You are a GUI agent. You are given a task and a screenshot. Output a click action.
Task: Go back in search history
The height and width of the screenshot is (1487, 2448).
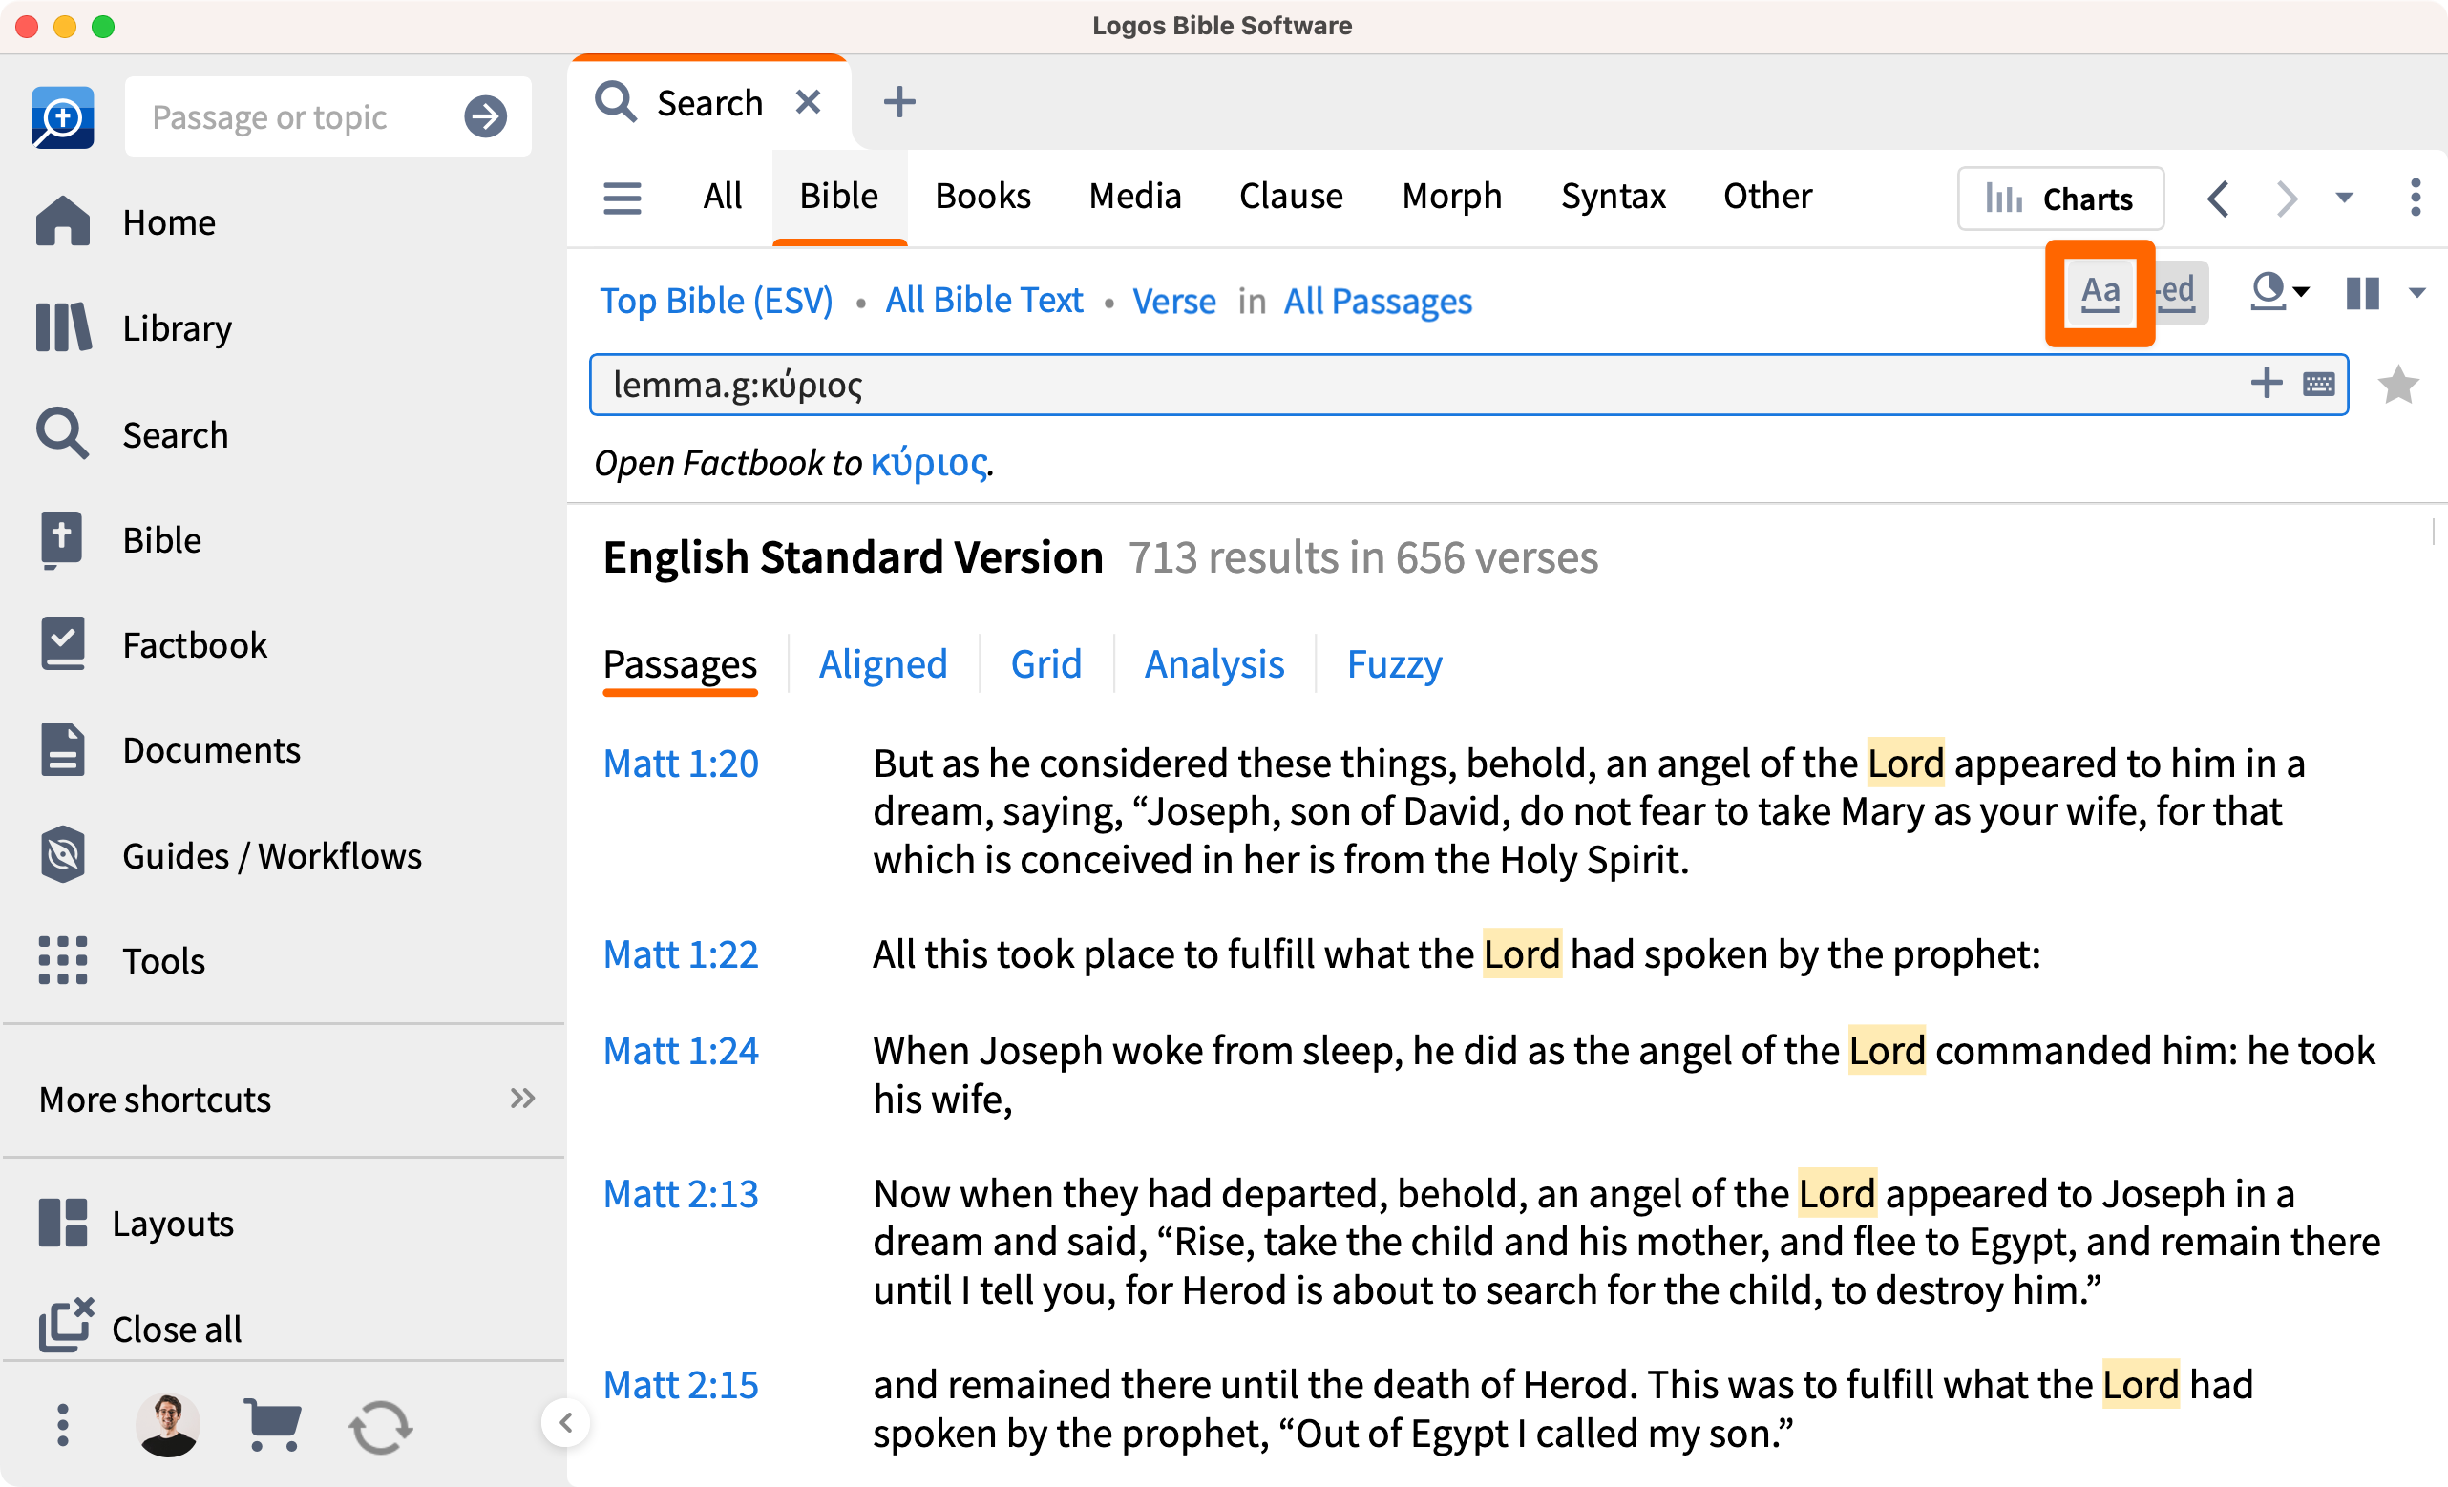[x=2219, y=199]
